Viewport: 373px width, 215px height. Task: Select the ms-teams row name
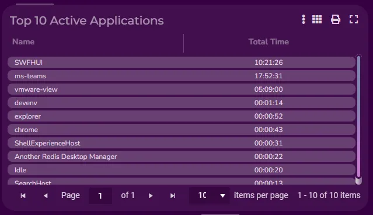point(30,76)
